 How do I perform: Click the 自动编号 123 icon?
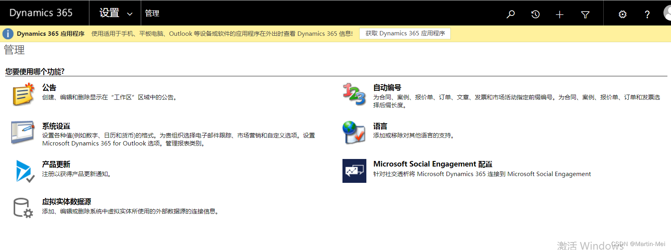coord(354,94)
